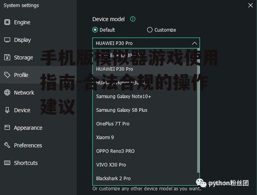Collapse the device model dropdown chevron
The image size is (257, 195).
[195, 43]
